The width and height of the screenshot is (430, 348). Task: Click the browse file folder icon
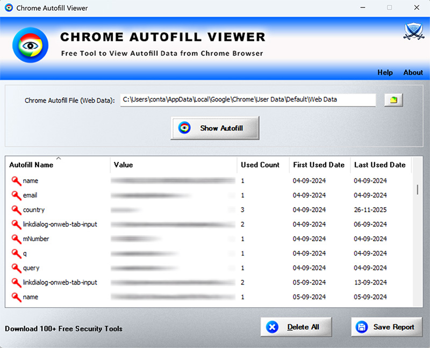click(x=393, y=100)
